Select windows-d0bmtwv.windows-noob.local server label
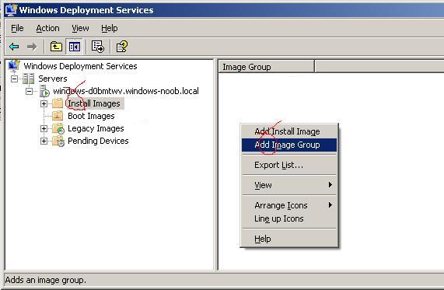Viewport: 444px width, 290px height. pos(126,91)
